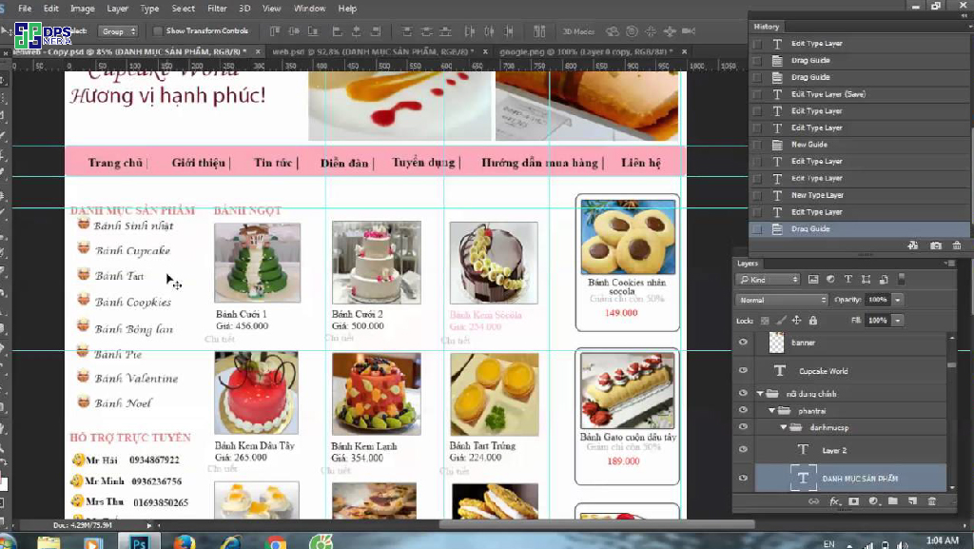Open the Layer menu
The image size is (974, 549).
(117, 9)
